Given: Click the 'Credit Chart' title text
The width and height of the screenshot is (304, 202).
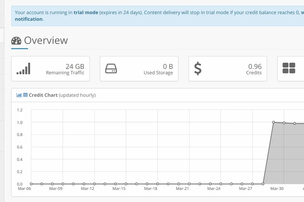Looking at the screenshot, I should click(x=43, y=95).
